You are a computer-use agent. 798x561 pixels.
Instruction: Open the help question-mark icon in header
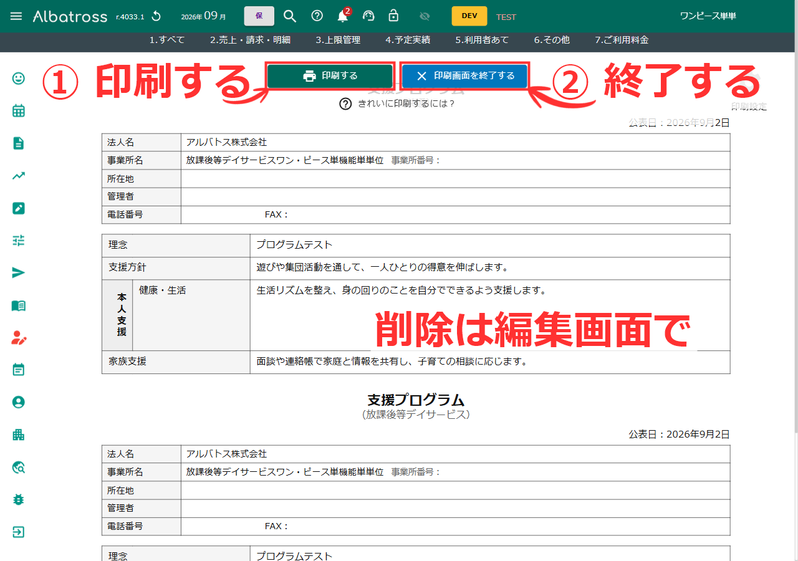pos(317,16)
